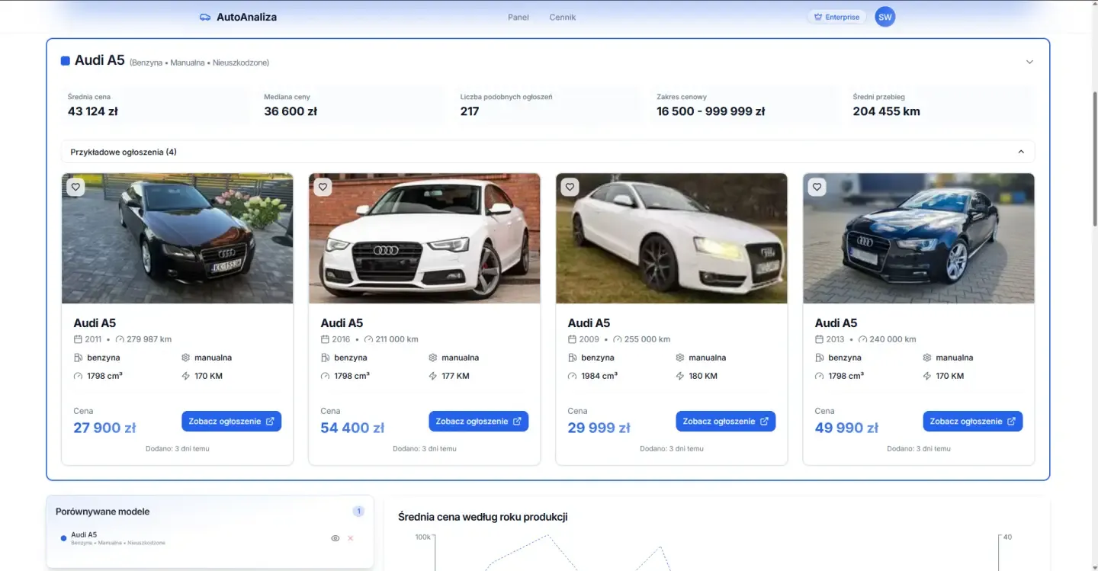Click fuel pump icon in the 2011 card

pos(78,358)
